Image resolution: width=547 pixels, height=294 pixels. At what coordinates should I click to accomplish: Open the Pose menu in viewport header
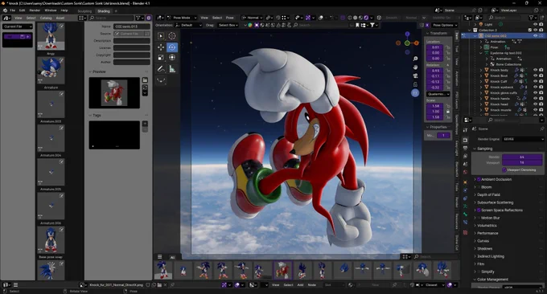(230, 18)
